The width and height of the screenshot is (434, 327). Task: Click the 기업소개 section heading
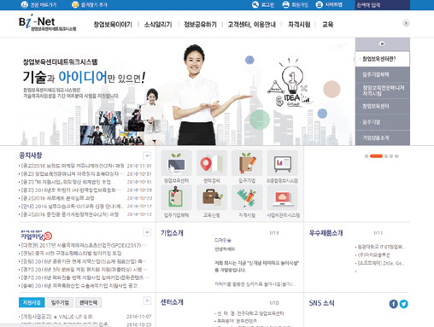coord(172,233)
